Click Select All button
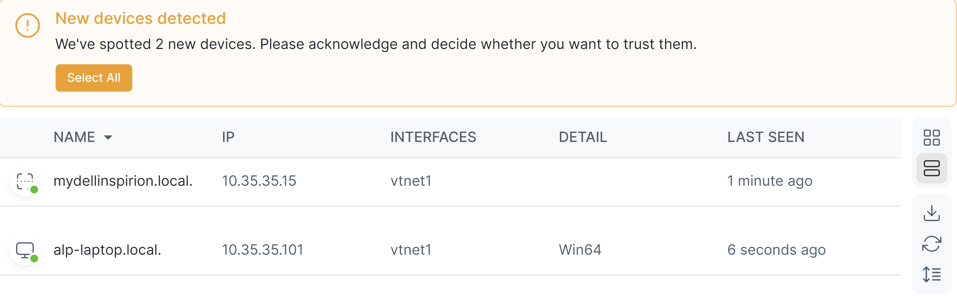The height and width of the screenshot is (299, 957). click(x=94, y=78)
